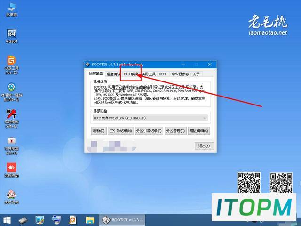Click the 刷新(R) button
This screenshot has width=301, height=226.
pos(99,131)
